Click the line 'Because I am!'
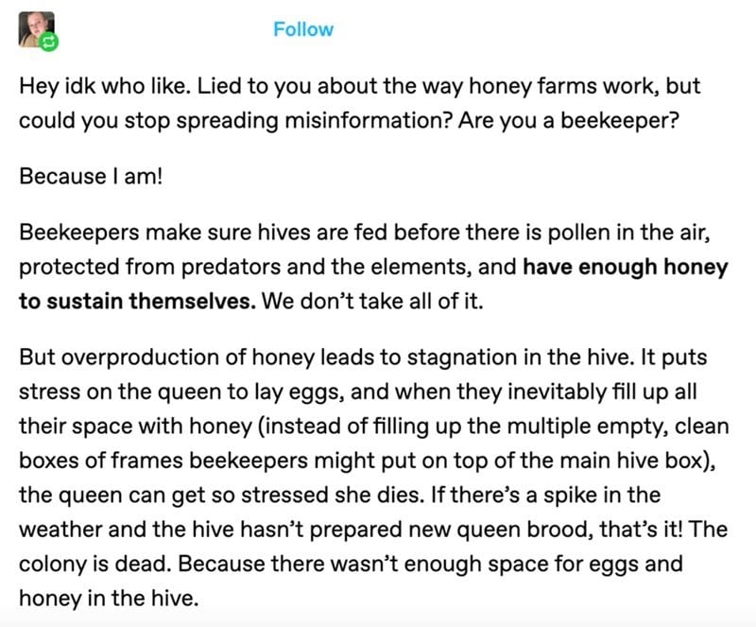Screen dimensions: 756x627 (91, 176)
